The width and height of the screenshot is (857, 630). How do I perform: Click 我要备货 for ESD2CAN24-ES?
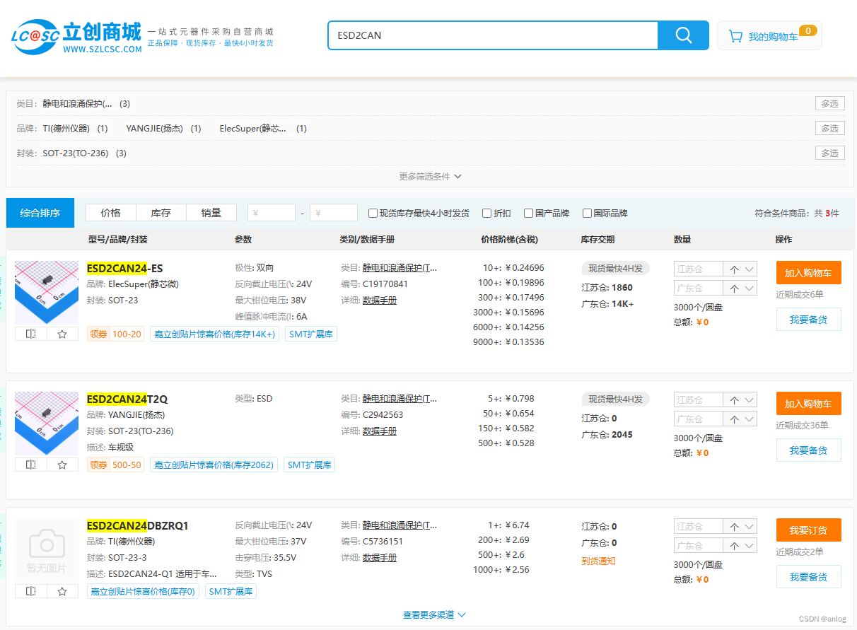808,320
